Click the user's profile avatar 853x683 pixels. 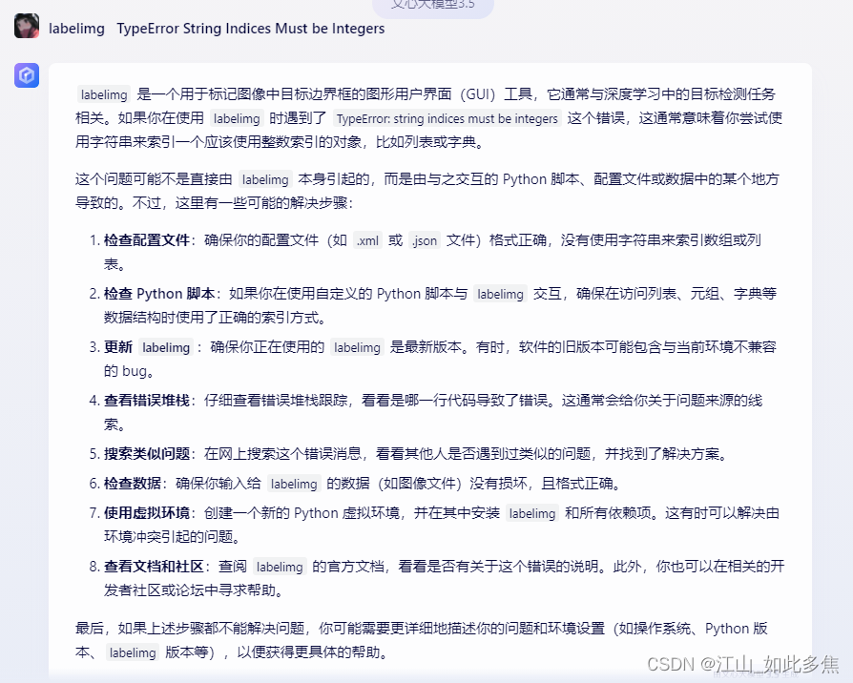click(x=27, y=26)
